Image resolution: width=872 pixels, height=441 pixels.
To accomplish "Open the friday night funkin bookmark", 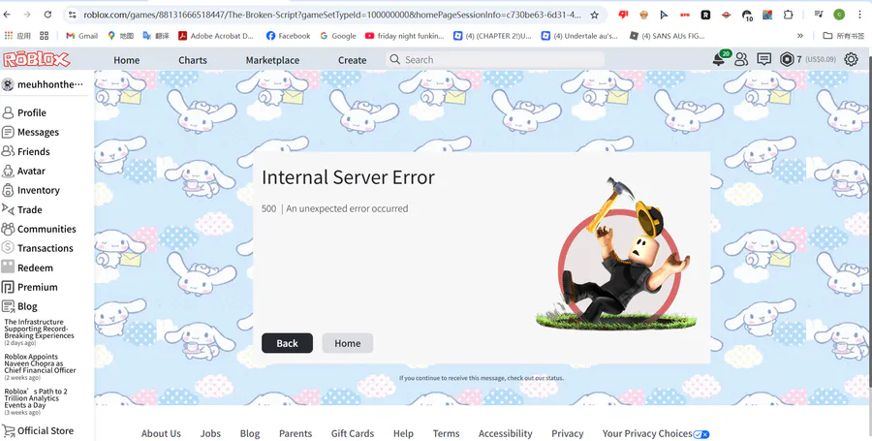I will tap(405, 36).
